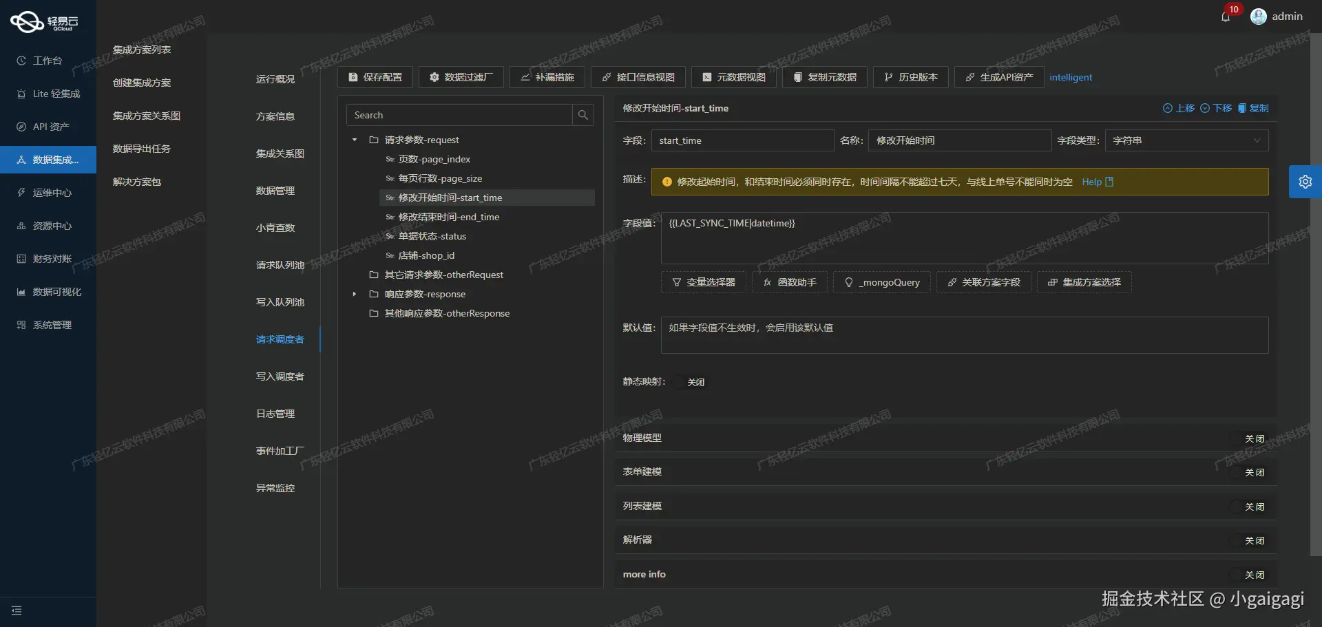This screenshot has width=1322, height=627.
Task: Open the 运行概况 tab
Action: click(x=275, y=79)
